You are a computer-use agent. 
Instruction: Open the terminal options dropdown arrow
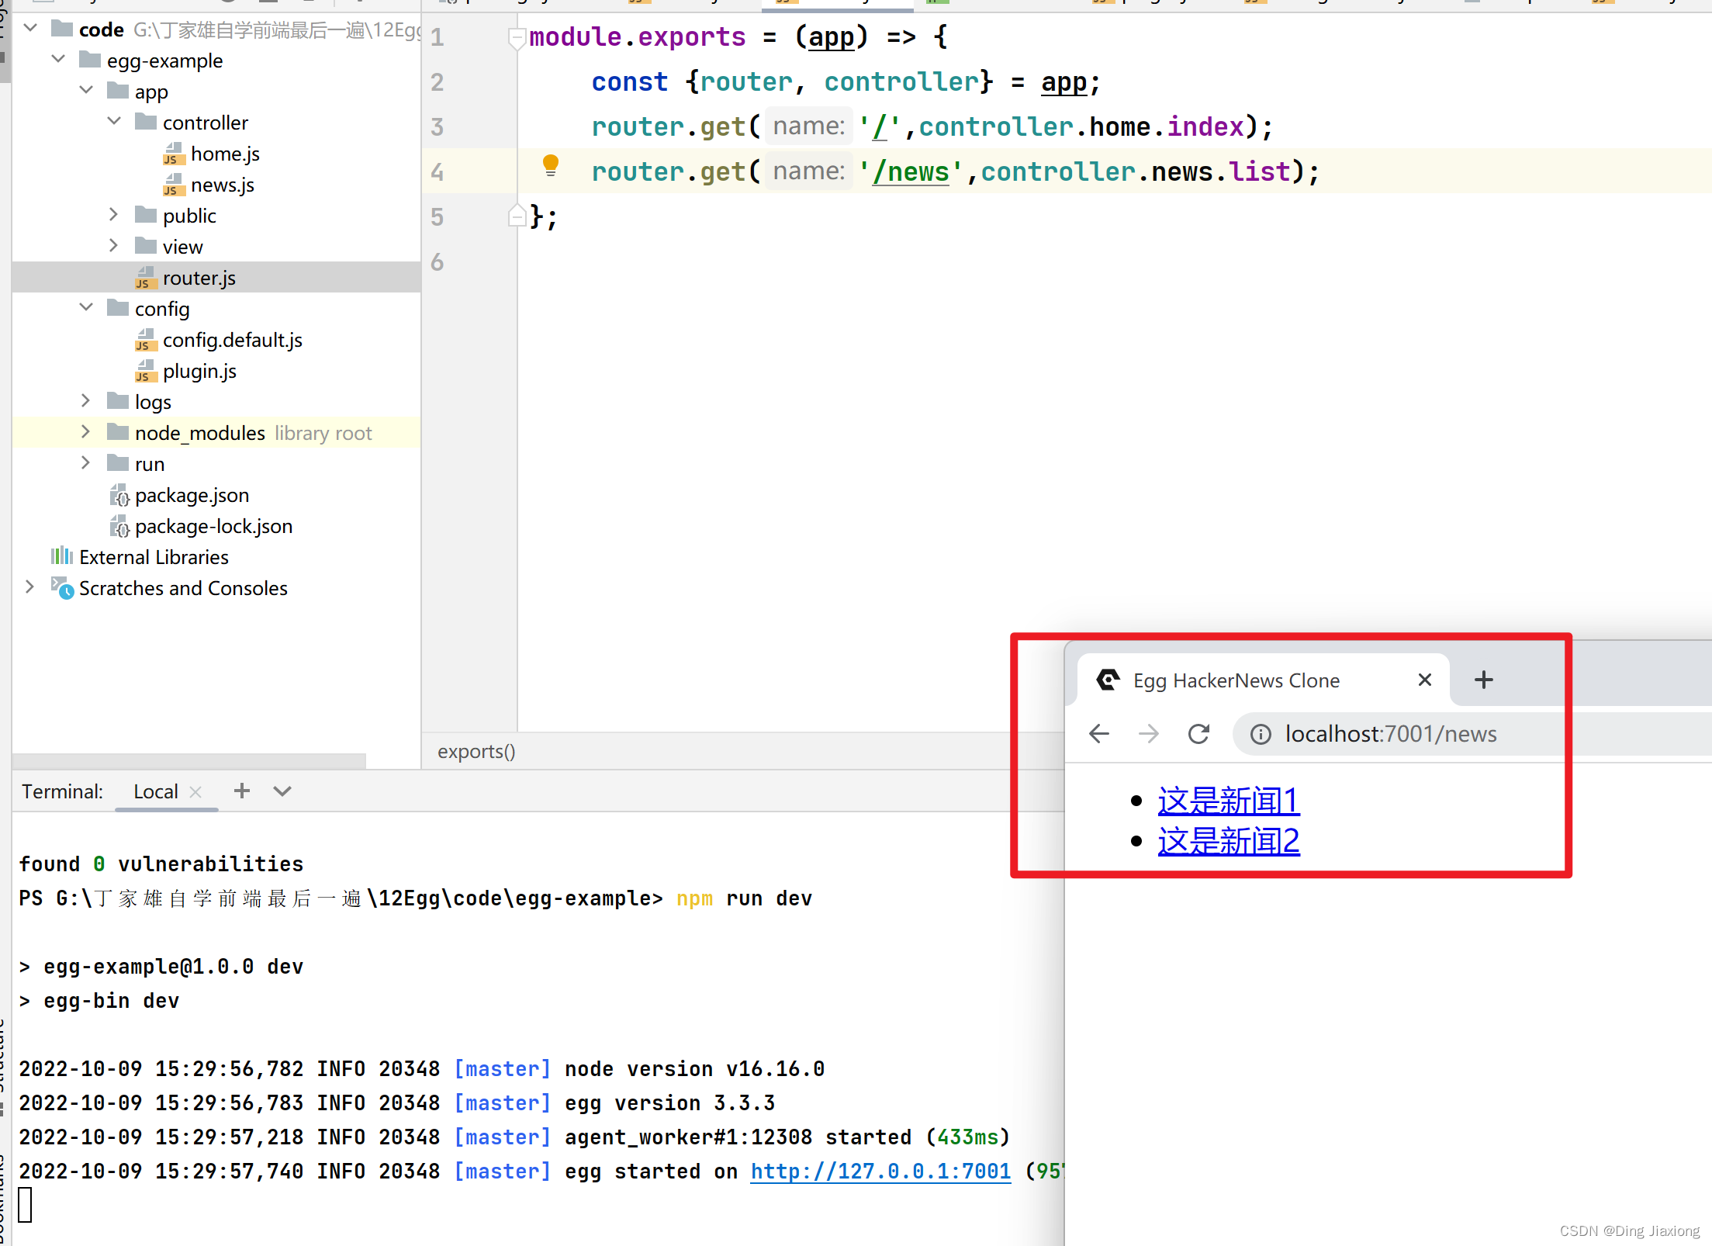(282, 791)
